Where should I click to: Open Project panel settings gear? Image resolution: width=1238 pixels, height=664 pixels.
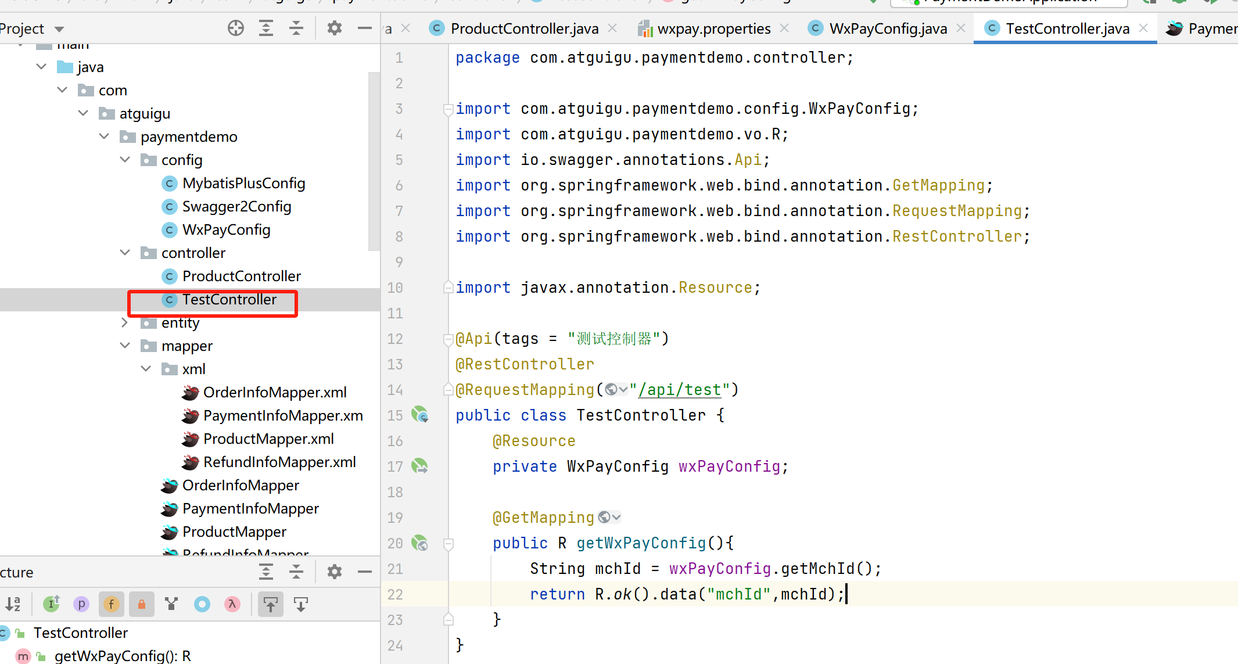tap(334, 28)
